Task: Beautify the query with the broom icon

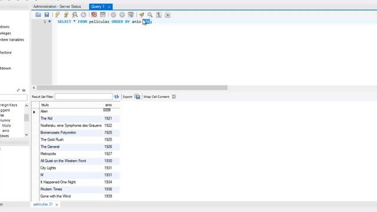Action: click(x=141, y=15)
